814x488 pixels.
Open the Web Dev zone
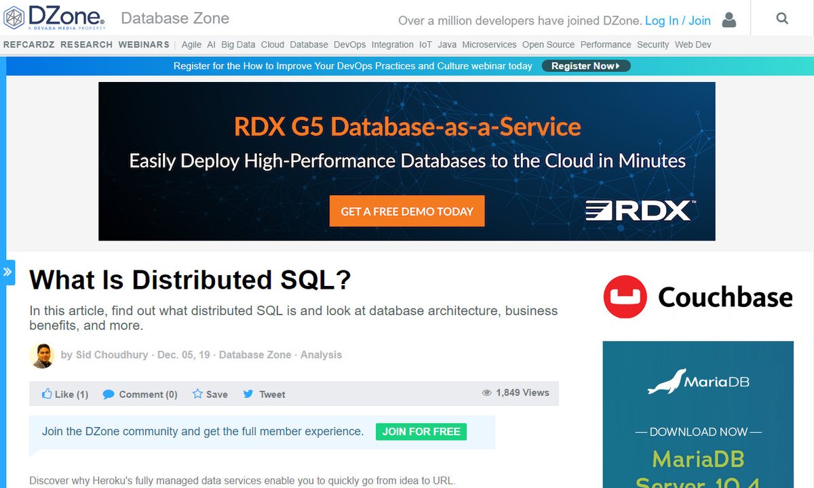click(x=693, y=45)
